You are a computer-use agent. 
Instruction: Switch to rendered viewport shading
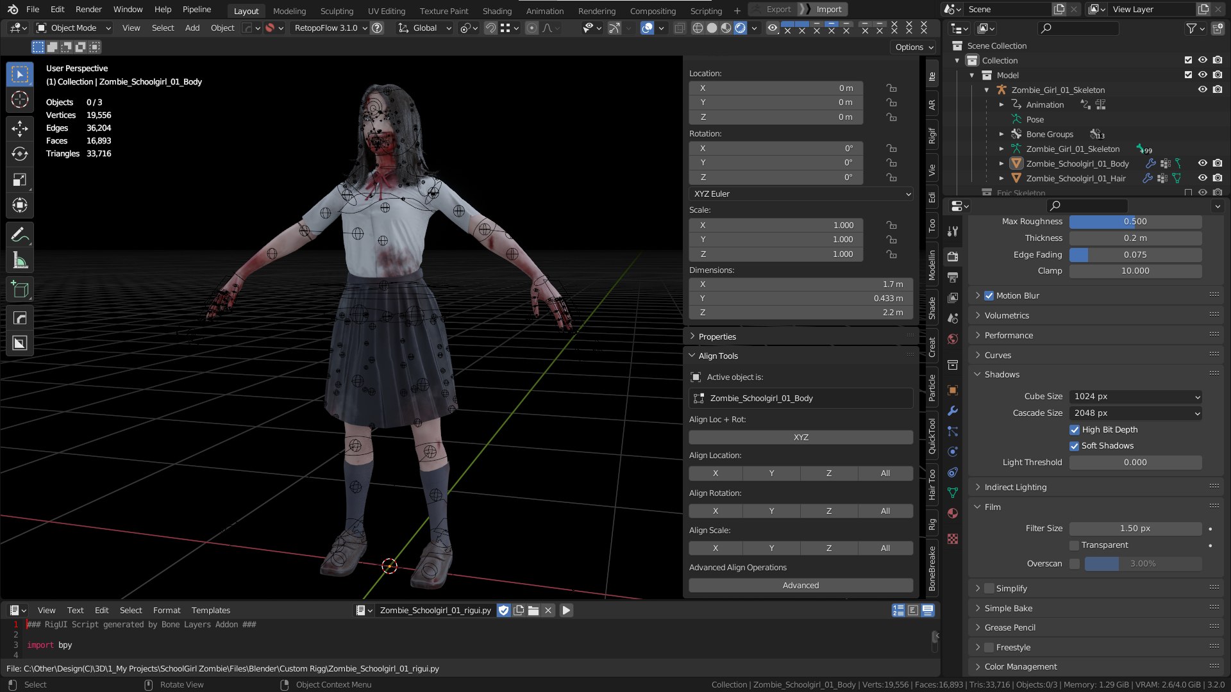pyautogui.click(x=740, y=28)
